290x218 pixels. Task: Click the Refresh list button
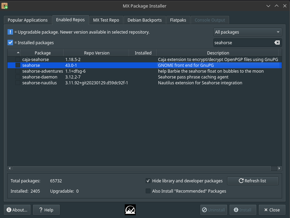[x=253, y=181]
